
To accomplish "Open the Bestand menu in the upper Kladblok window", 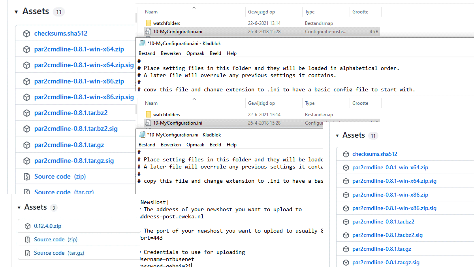I will pos(147,53).
